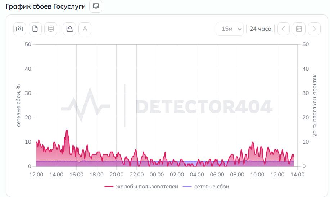
Task: Click the purple legend line swatch
Action: tap(187, 187)
